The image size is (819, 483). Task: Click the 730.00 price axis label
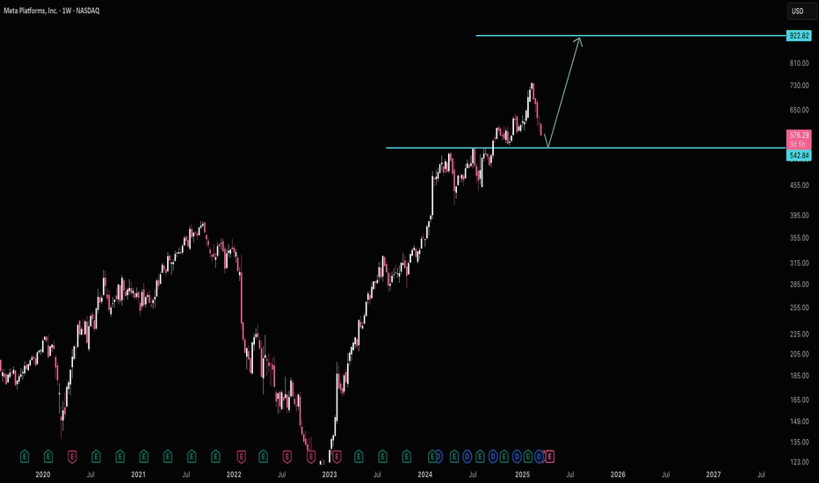[799, 86]
